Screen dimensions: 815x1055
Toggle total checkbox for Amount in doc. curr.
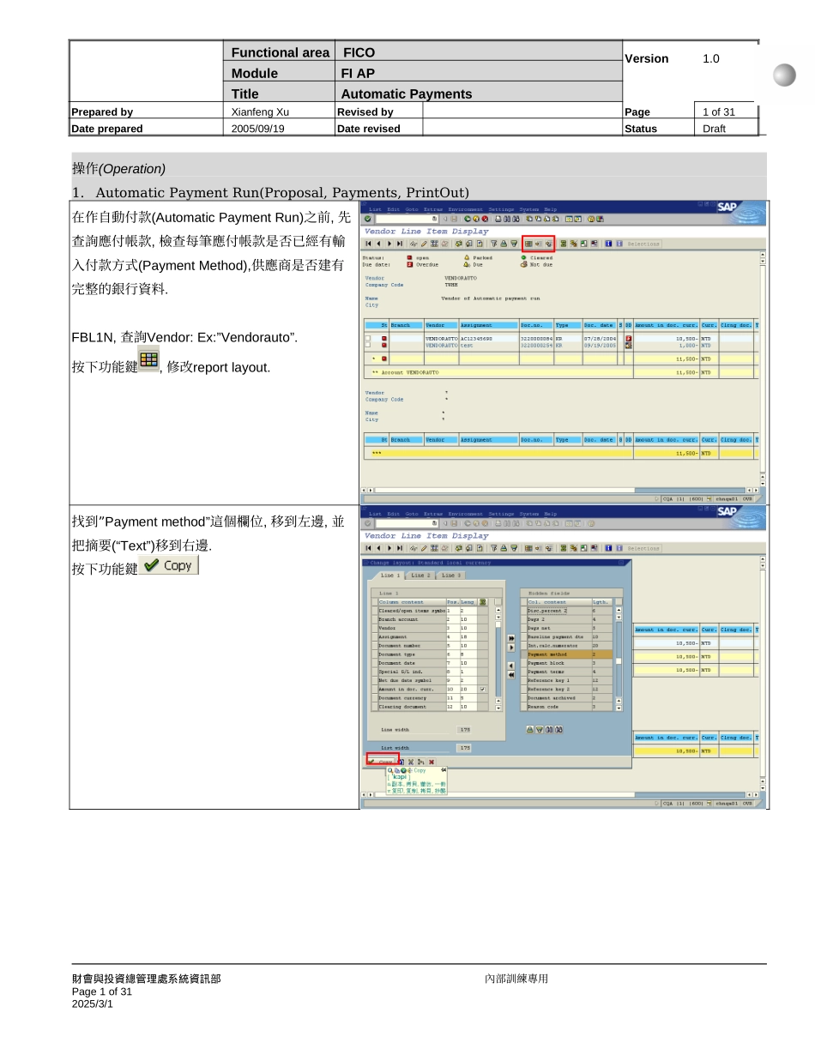click(483, 689)
